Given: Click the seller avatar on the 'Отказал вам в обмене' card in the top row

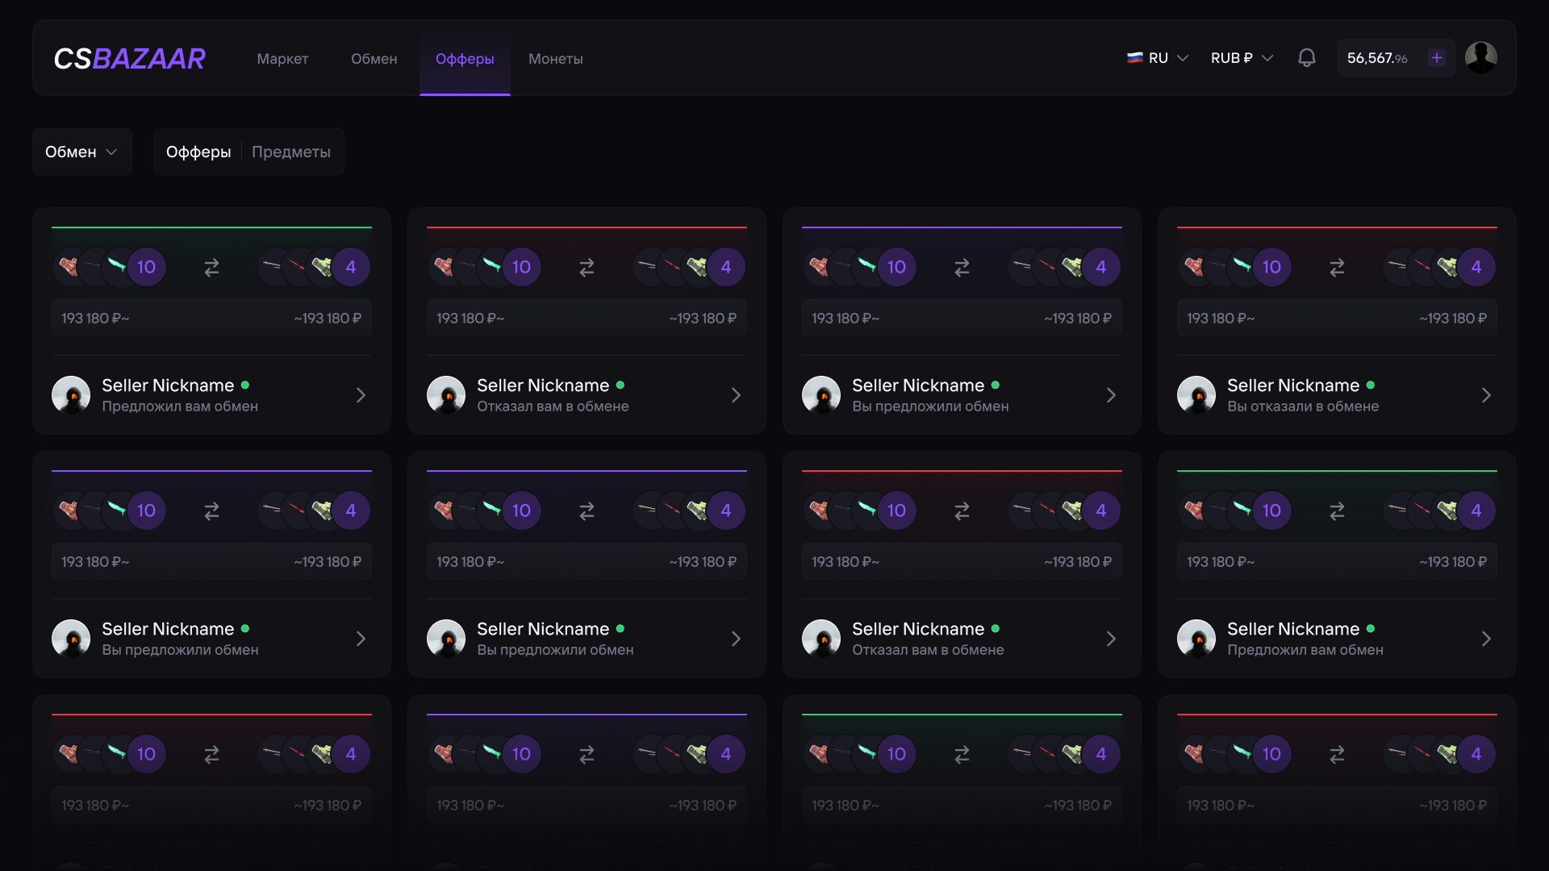Looking at the screenshot, I should [x=446, y=395].
